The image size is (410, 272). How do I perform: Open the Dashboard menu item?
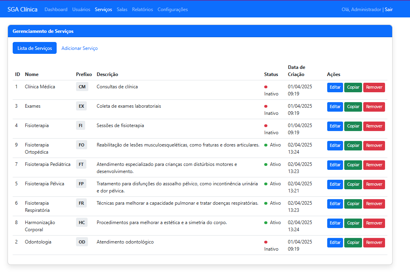[x=56, y=10]
